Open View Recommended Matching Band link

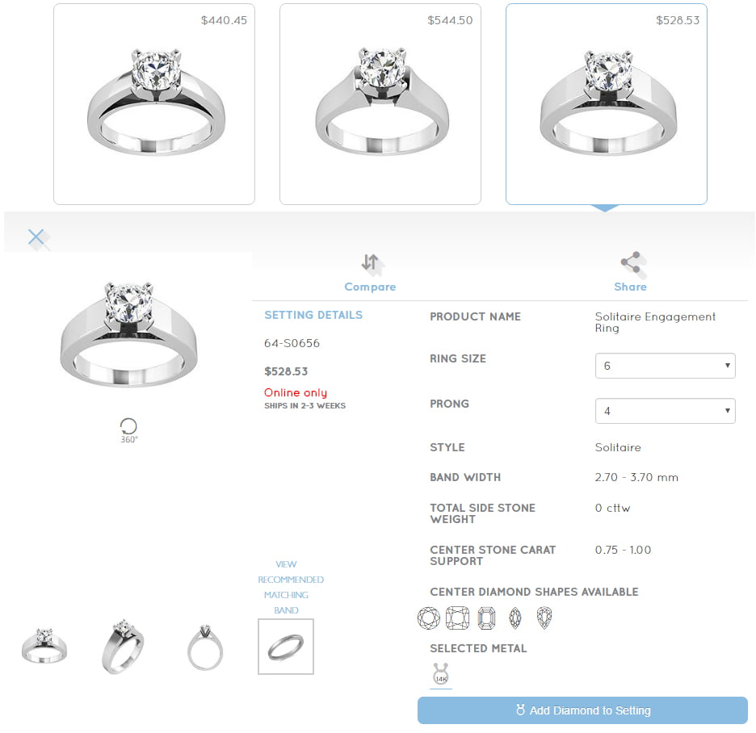pos(291,587)
